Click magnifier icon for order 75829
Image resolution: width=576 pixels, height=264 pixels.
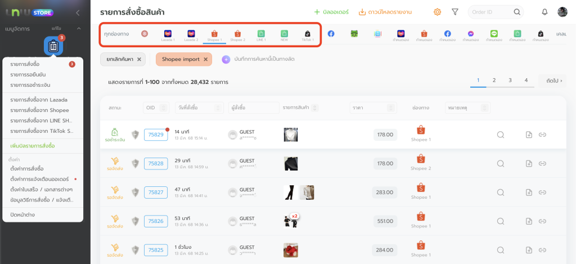coord(500,135)
